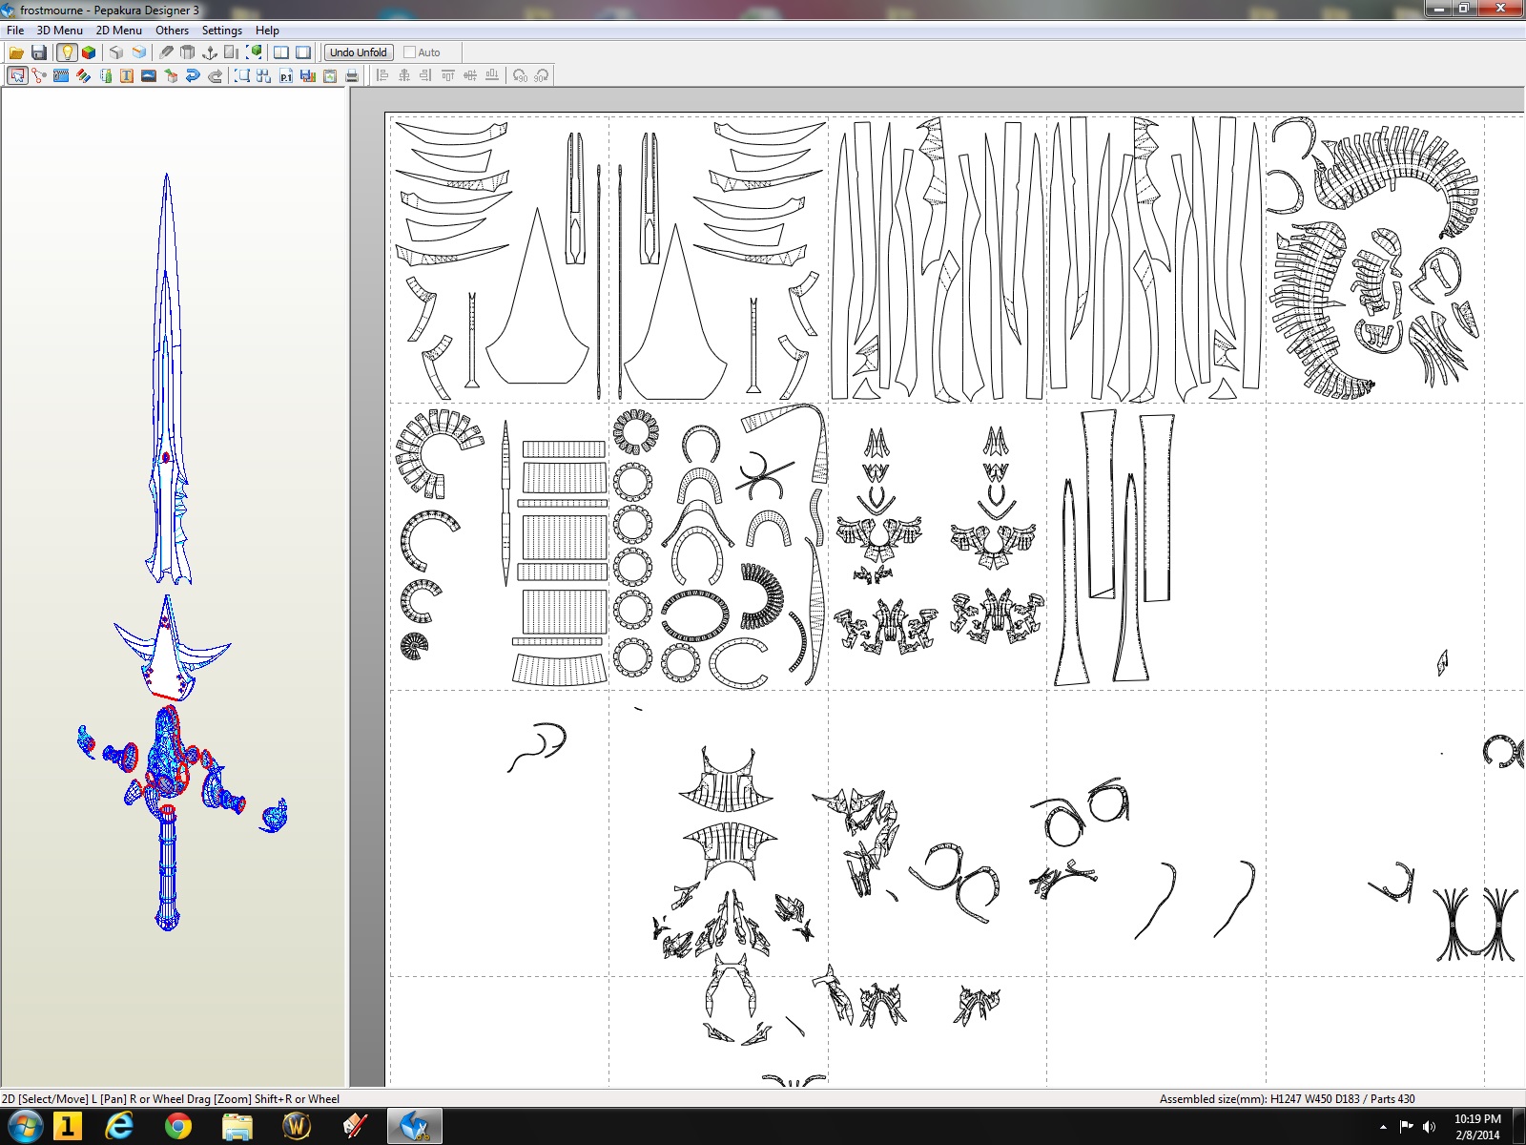Open the Help menu
Screen dimensions: 1526x1145
(267, 31)
